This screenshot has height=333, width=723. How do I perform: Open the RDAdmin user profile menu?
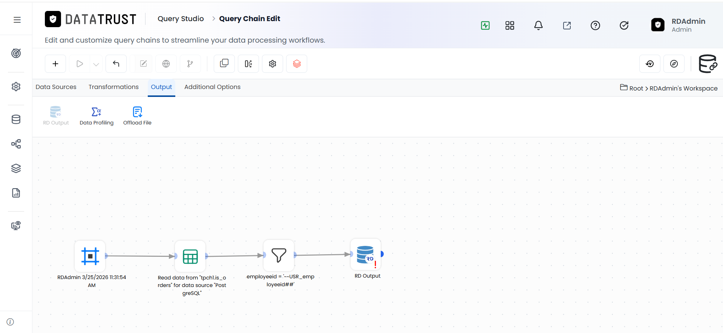679,25
